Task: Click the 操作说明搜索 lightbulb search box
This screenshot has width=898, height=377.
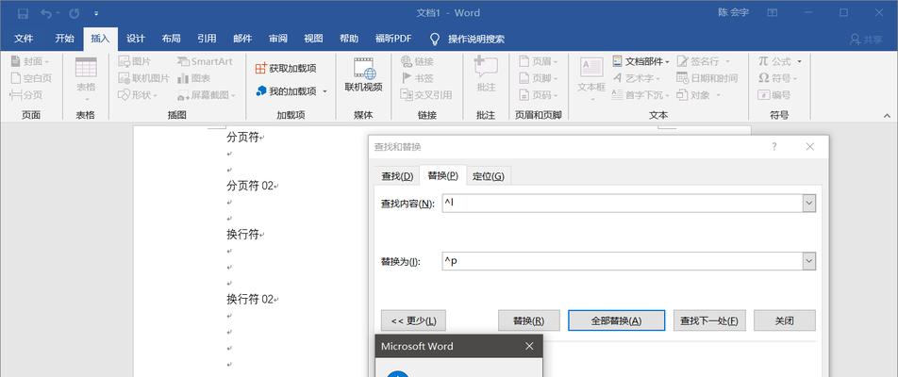Action: 467,39
